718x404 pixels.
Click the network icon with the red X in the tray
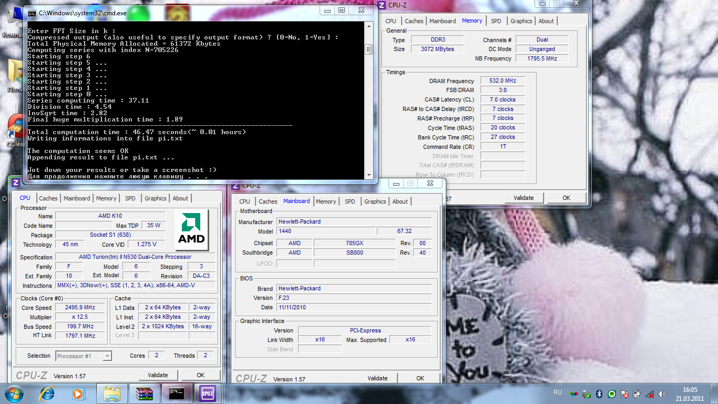coord(650,393)
